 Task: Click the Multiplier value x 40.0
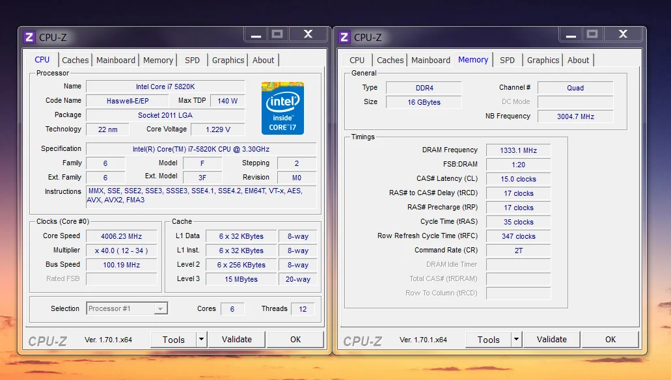(x=122, y=251)
